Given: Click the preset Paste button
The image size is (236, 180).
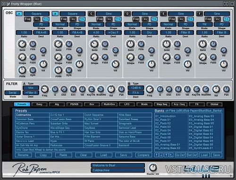Looking at the screenshot, I should (x=63, y=155).
